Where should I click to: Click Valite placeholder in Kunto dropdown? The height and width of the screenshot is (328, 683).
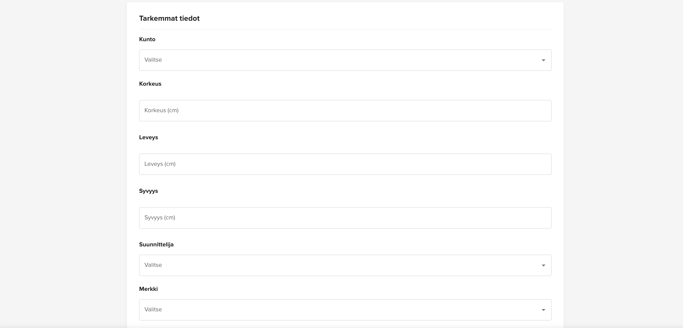(x=153, y=60)
